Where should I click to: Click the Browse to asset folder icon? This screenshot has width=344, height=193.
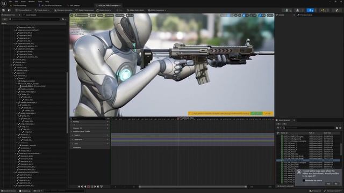point(10,10)
